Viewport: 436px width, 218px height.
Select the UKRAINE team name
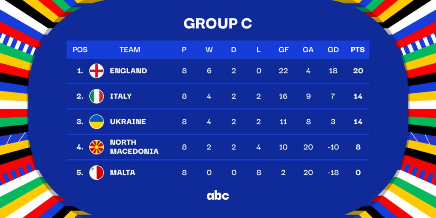(x=128, y=122)
